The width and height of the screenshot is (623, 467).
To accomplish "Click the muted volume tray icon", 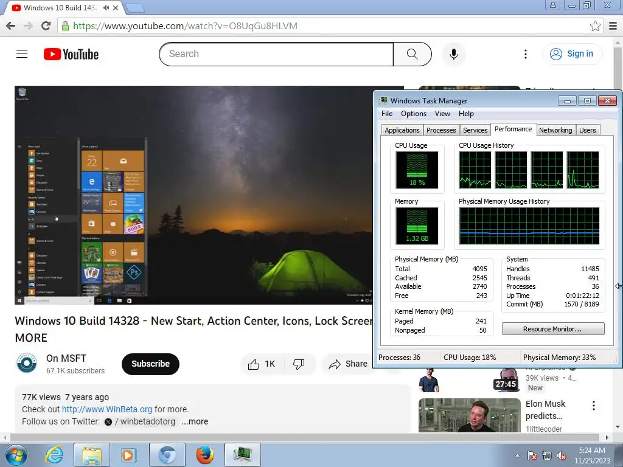I will click(x=562, y=456).
